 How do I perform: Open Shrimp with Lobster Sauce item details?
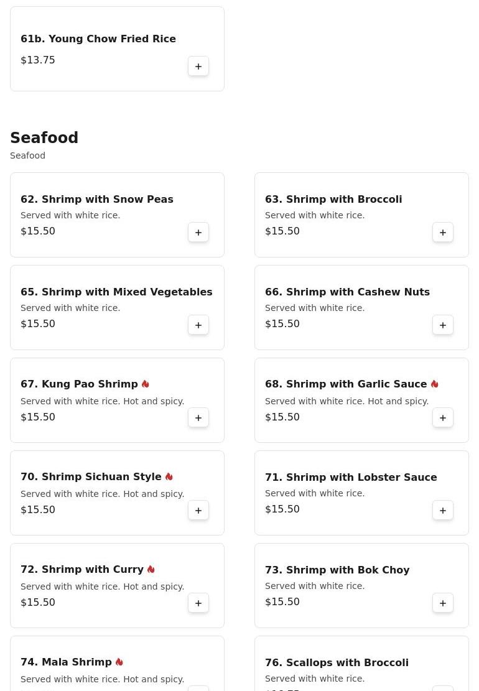pyautogui.click(x=351, y=477)
